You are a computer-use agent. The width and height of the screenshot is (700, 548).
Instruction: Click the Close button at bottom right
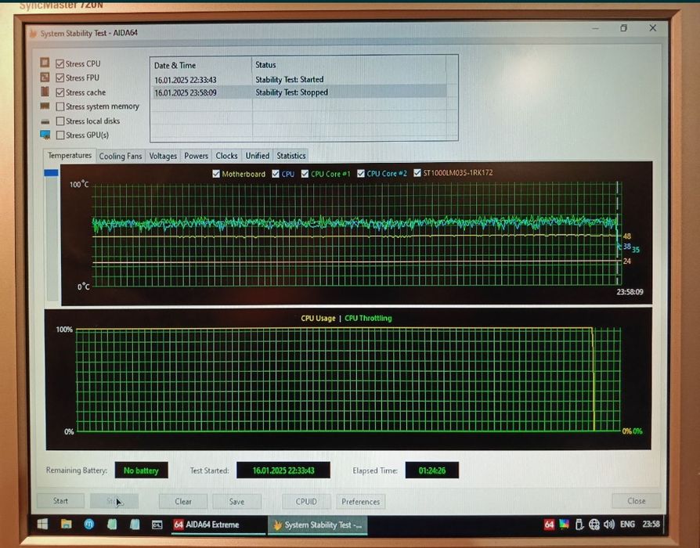tap(636, 501)
